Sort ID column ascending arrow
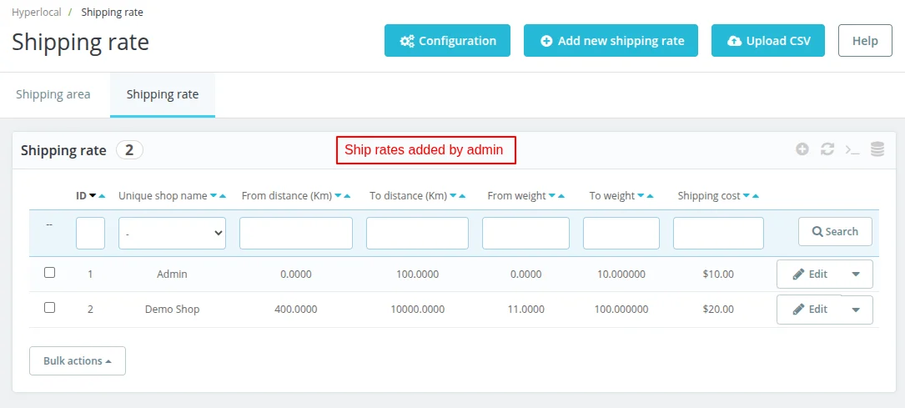This screenshot has width=905, height=408. coord(102,196)
